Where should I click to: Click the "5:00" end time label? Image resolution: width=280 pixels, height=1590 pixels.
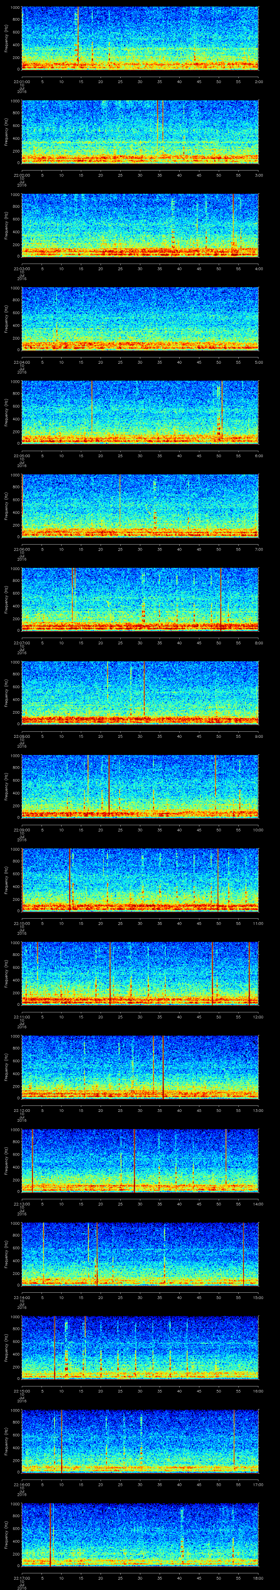click(258, 362)
